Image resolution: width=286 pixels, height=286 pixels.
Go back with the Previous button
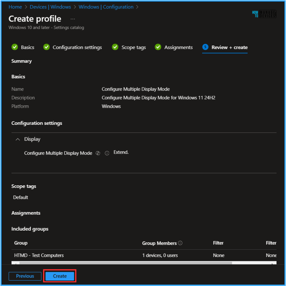(25, 276)
